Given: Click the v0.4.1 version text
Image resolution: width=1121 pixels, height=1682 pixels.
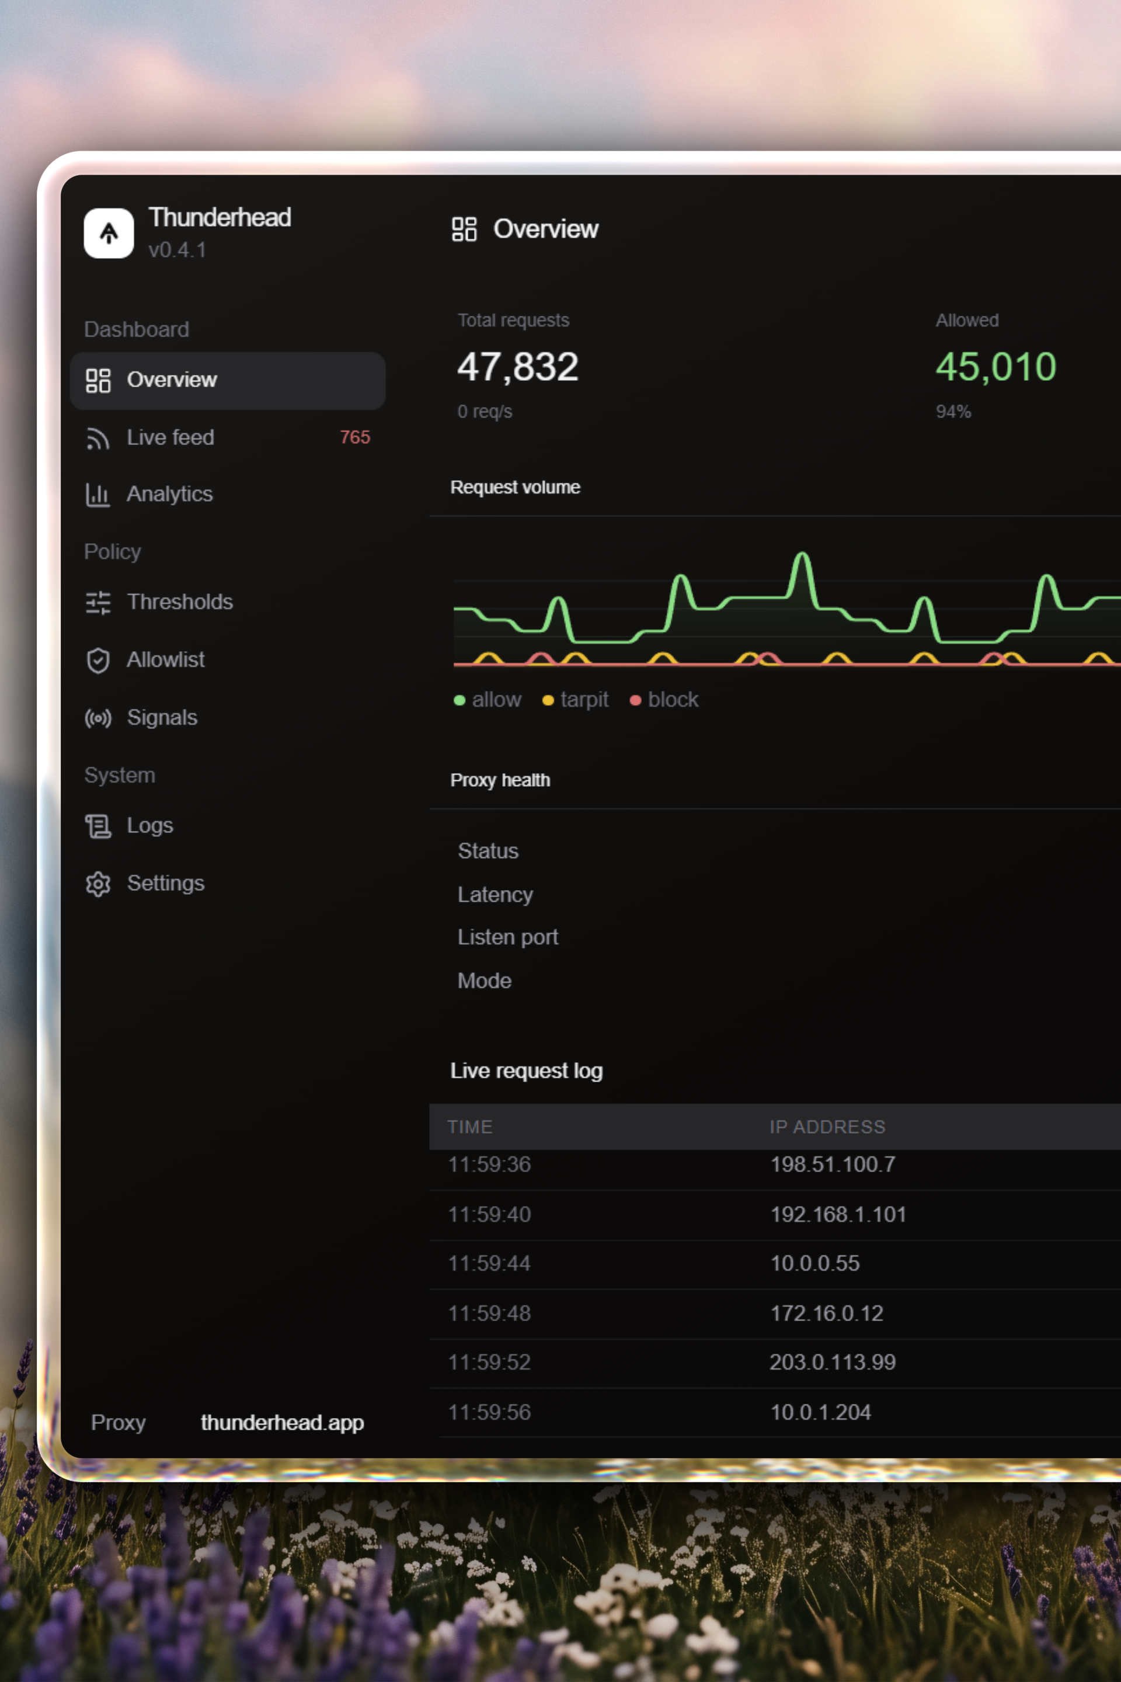Looking at the screenshot, I should click(x=177, y=251).
